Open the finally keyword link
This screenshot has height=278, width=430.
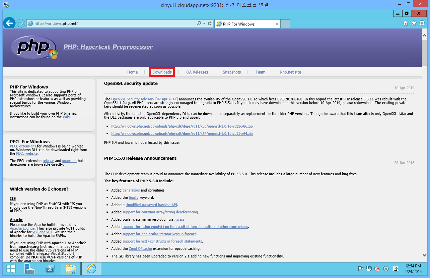tap(133, 197)
